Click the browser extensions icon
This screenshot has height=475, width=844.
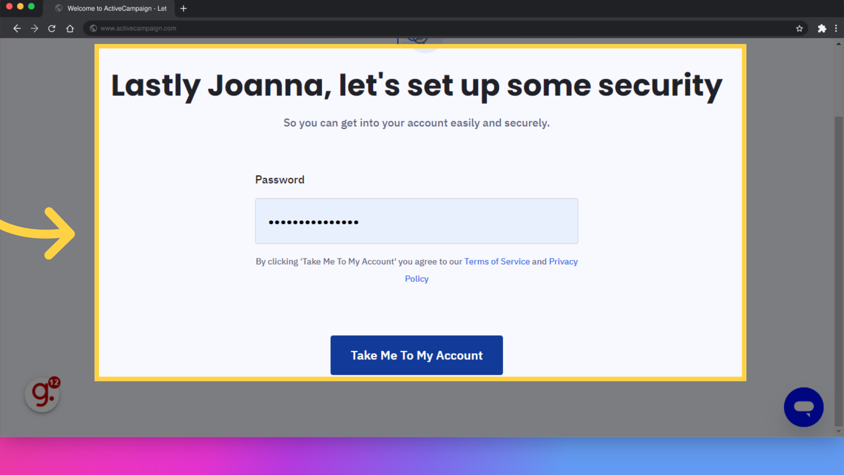click(x=822, y=28)
